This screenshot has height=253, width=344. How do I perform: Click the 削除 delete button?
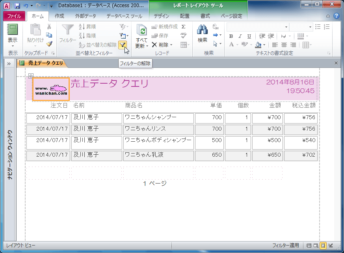pos(160,45)
